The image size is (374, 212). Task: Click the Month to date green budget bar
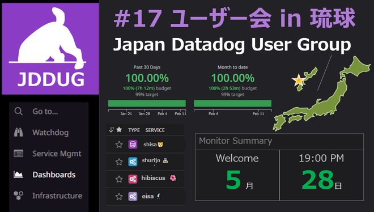coord(232,104)
